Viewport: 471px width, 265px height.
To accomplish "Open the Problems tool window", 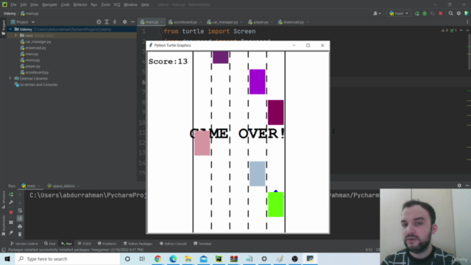I will click(107, 244).
